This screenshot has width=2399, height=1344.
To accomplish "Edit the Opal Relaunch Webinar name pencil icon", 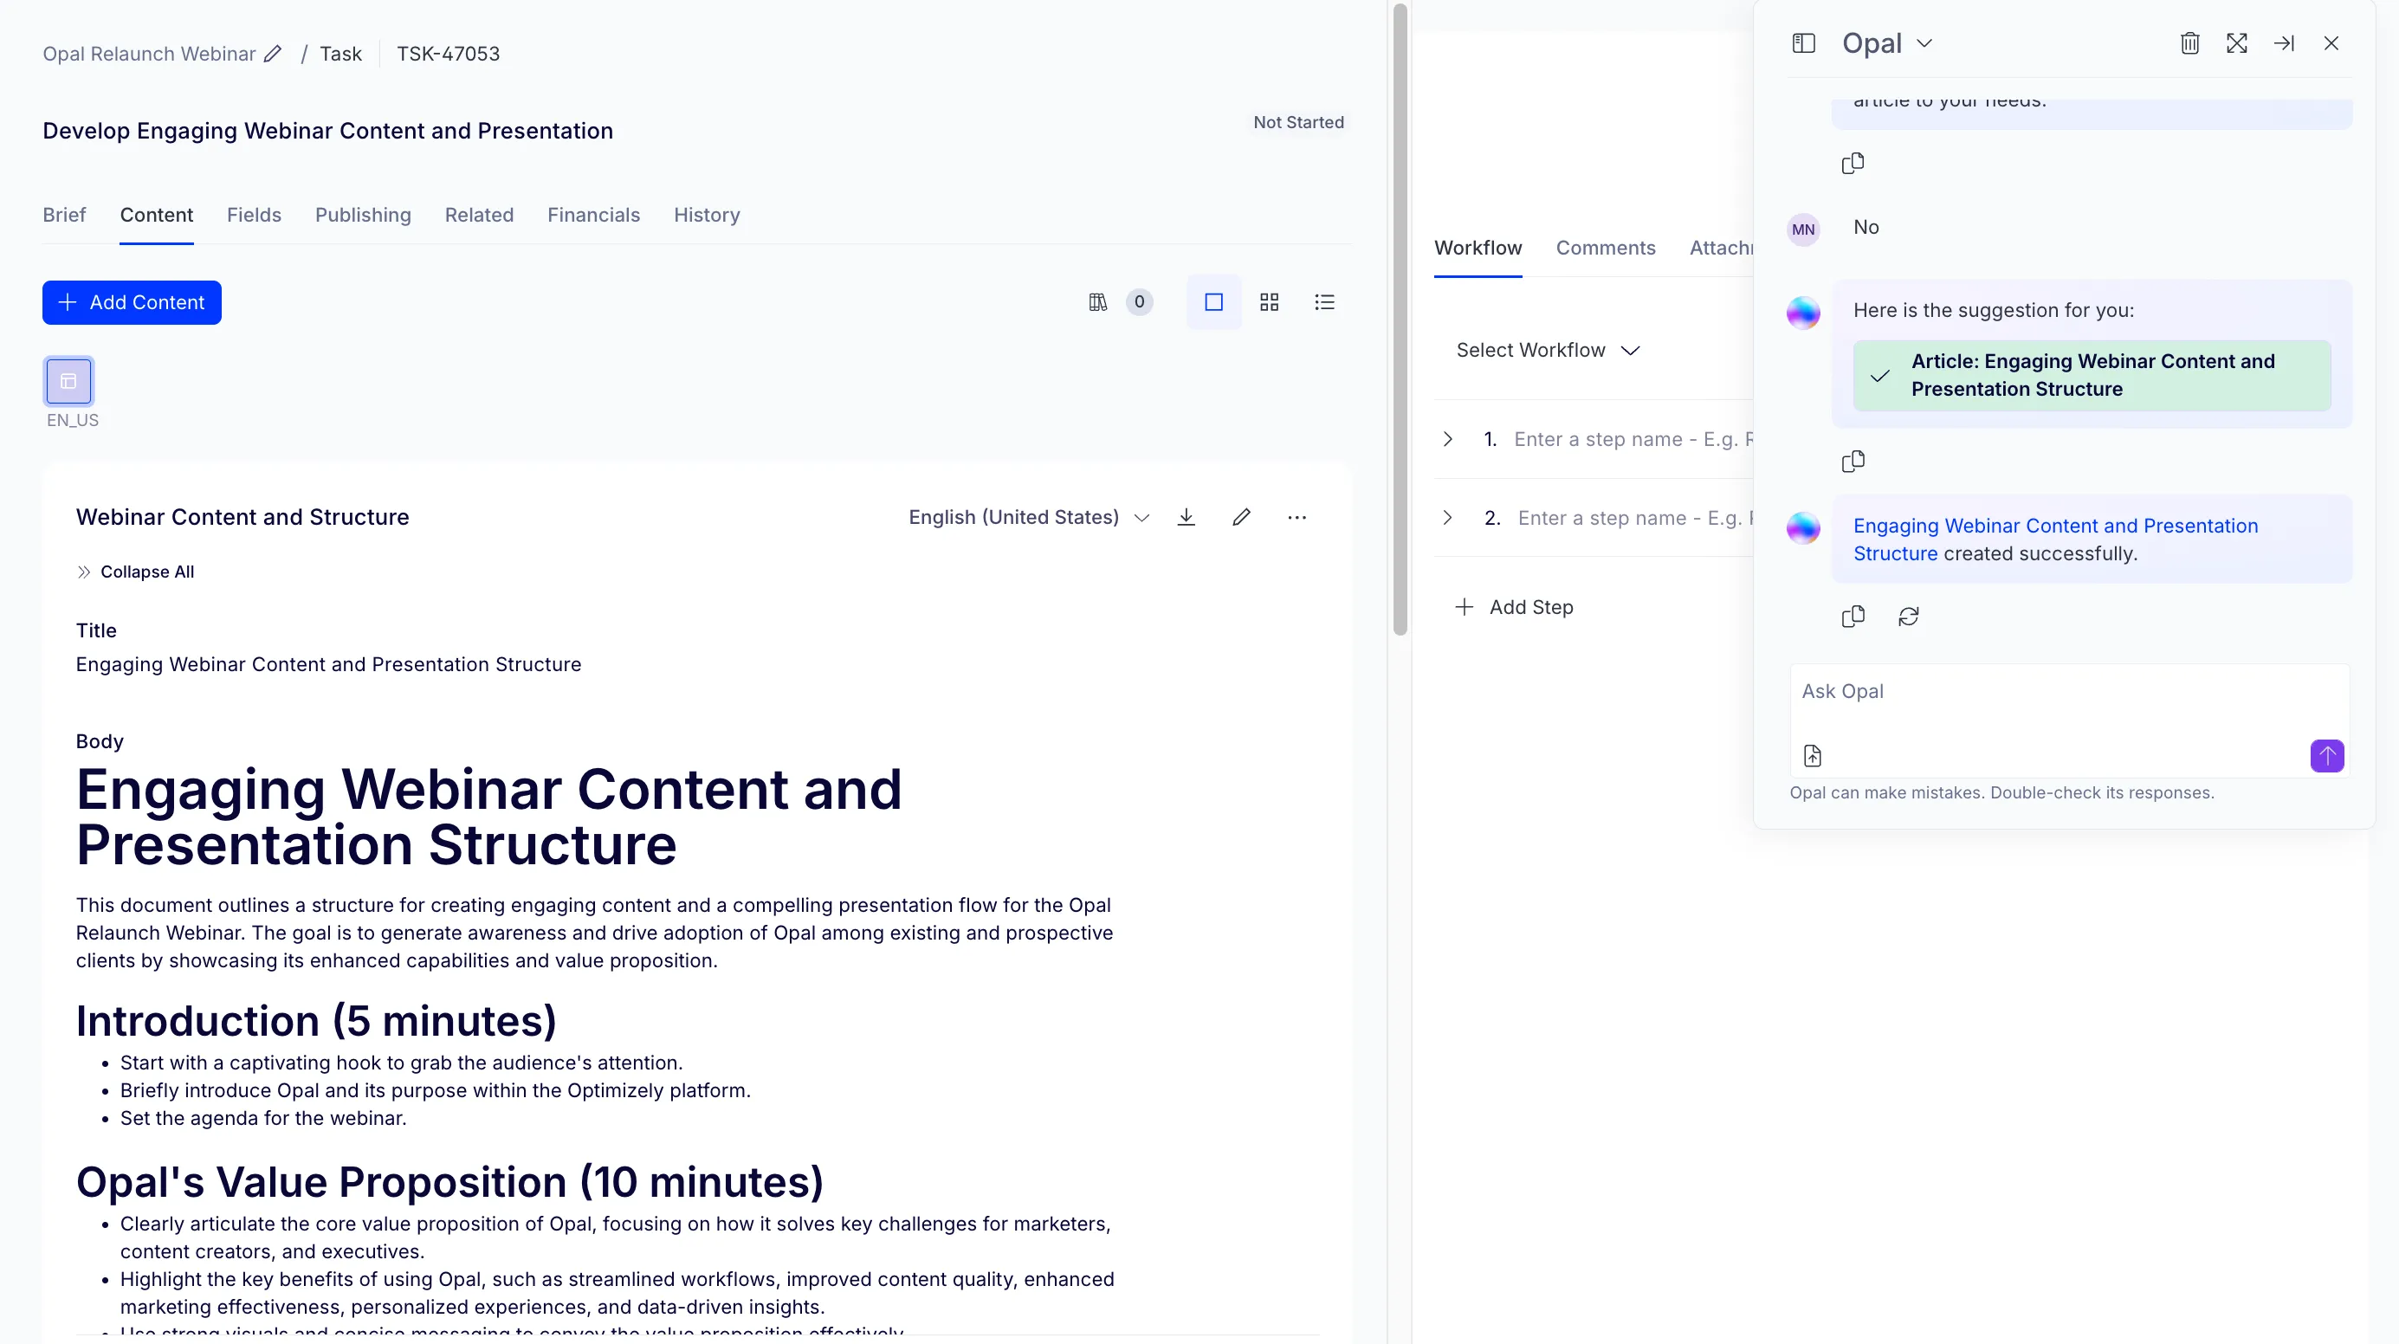I will pyautogui.click(x=273, y=54).
